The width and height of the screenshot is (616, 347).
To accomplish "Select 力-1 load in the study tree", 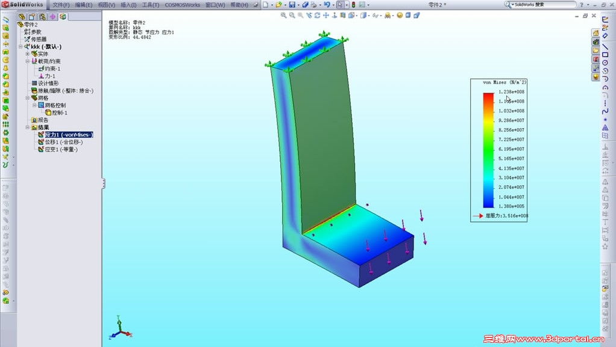I will click(x=47, y=76).
